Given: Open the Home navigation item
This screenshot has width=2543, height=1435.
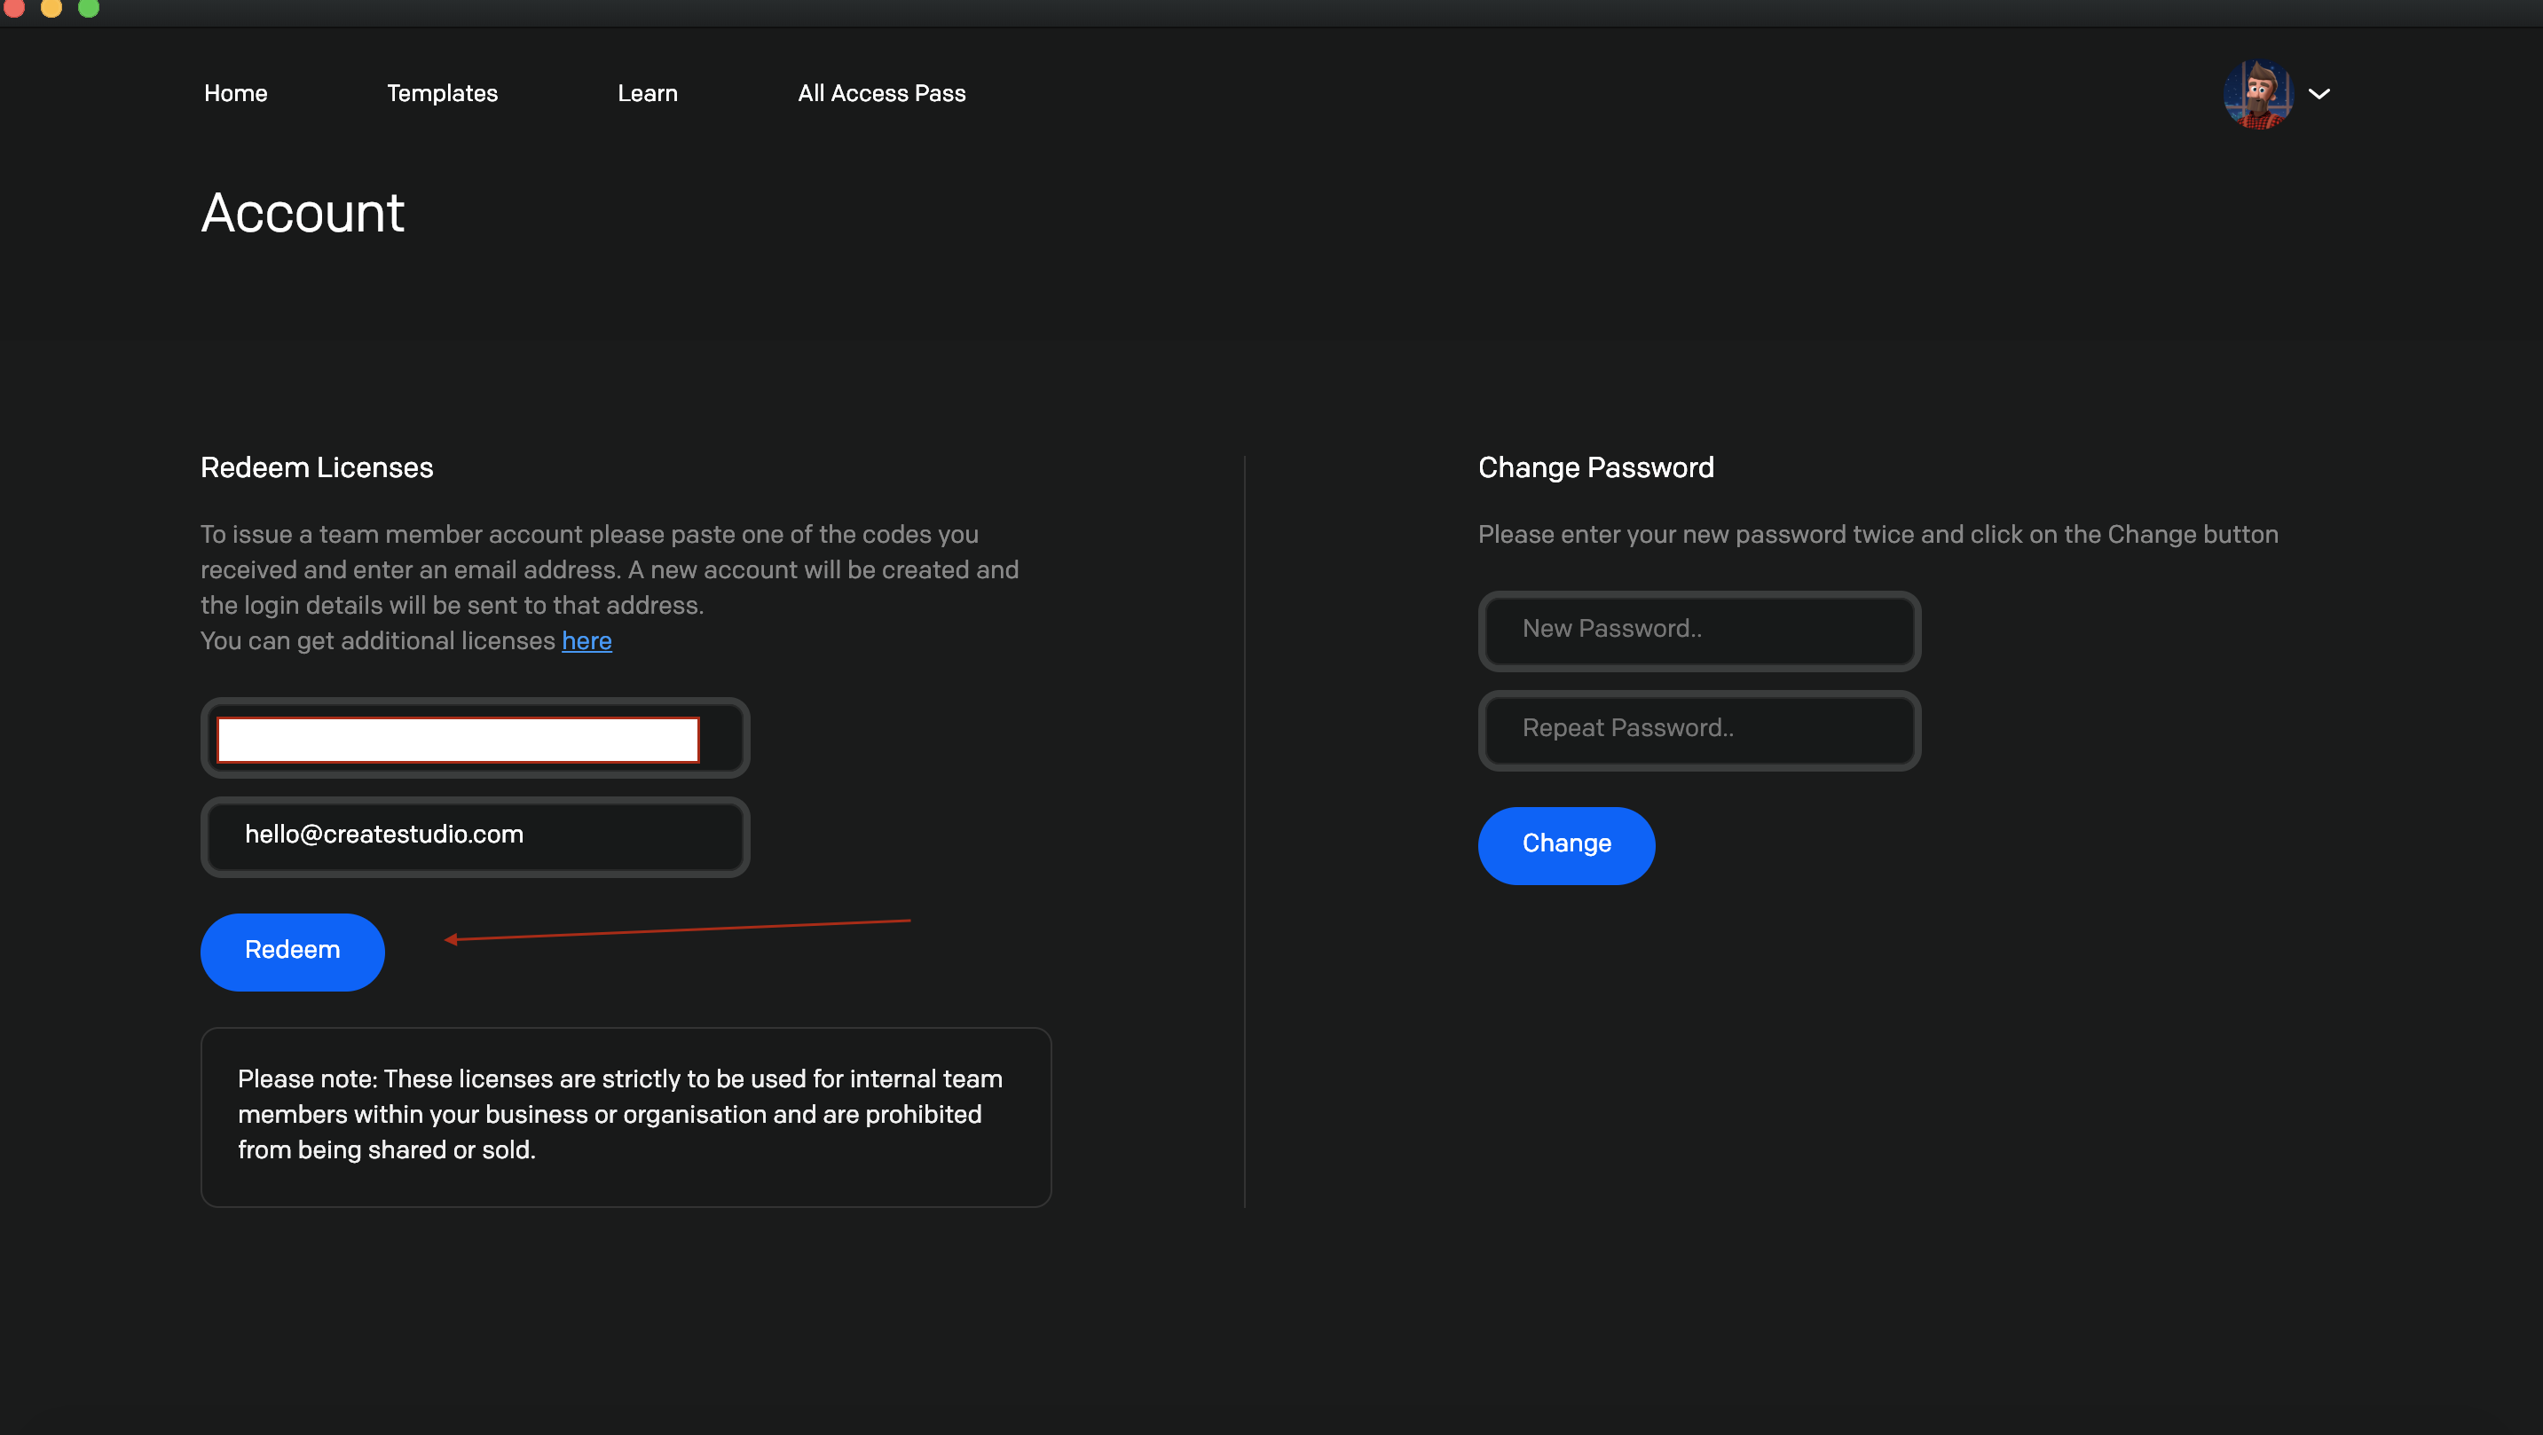Looking at the screenshot, I should [235, 93].
